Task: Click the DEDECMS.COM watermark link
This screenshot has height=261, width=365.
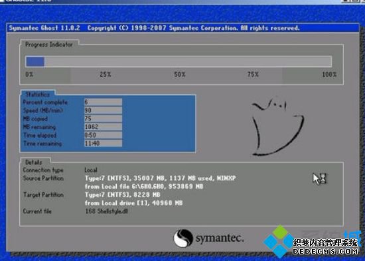Action: click(325, 251)
